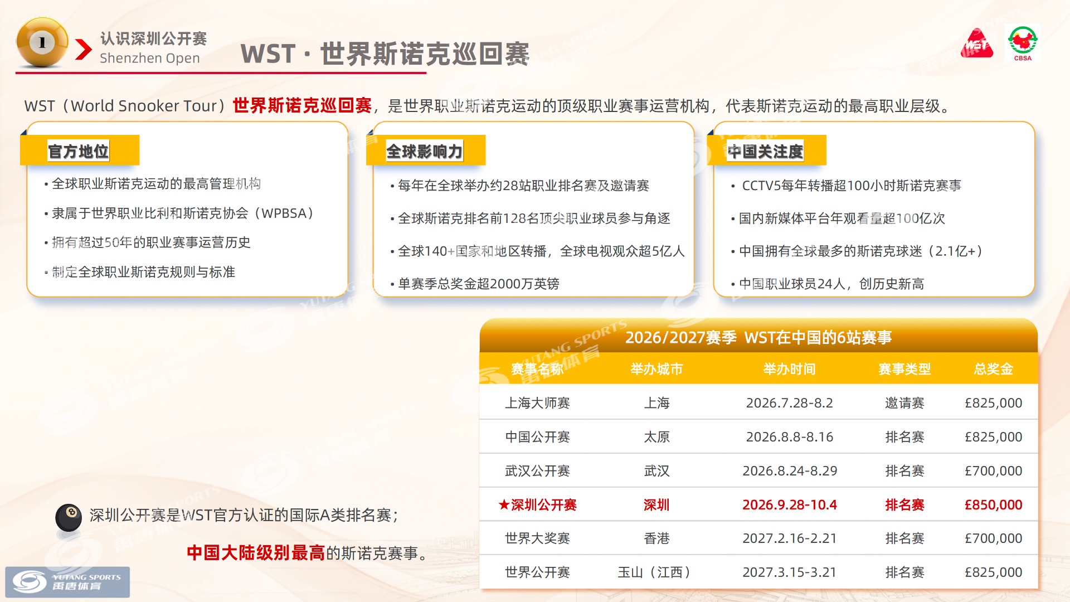Select the section title 认识深圳公开赛
Screen dimensions: 1070x602
(154, 38)
